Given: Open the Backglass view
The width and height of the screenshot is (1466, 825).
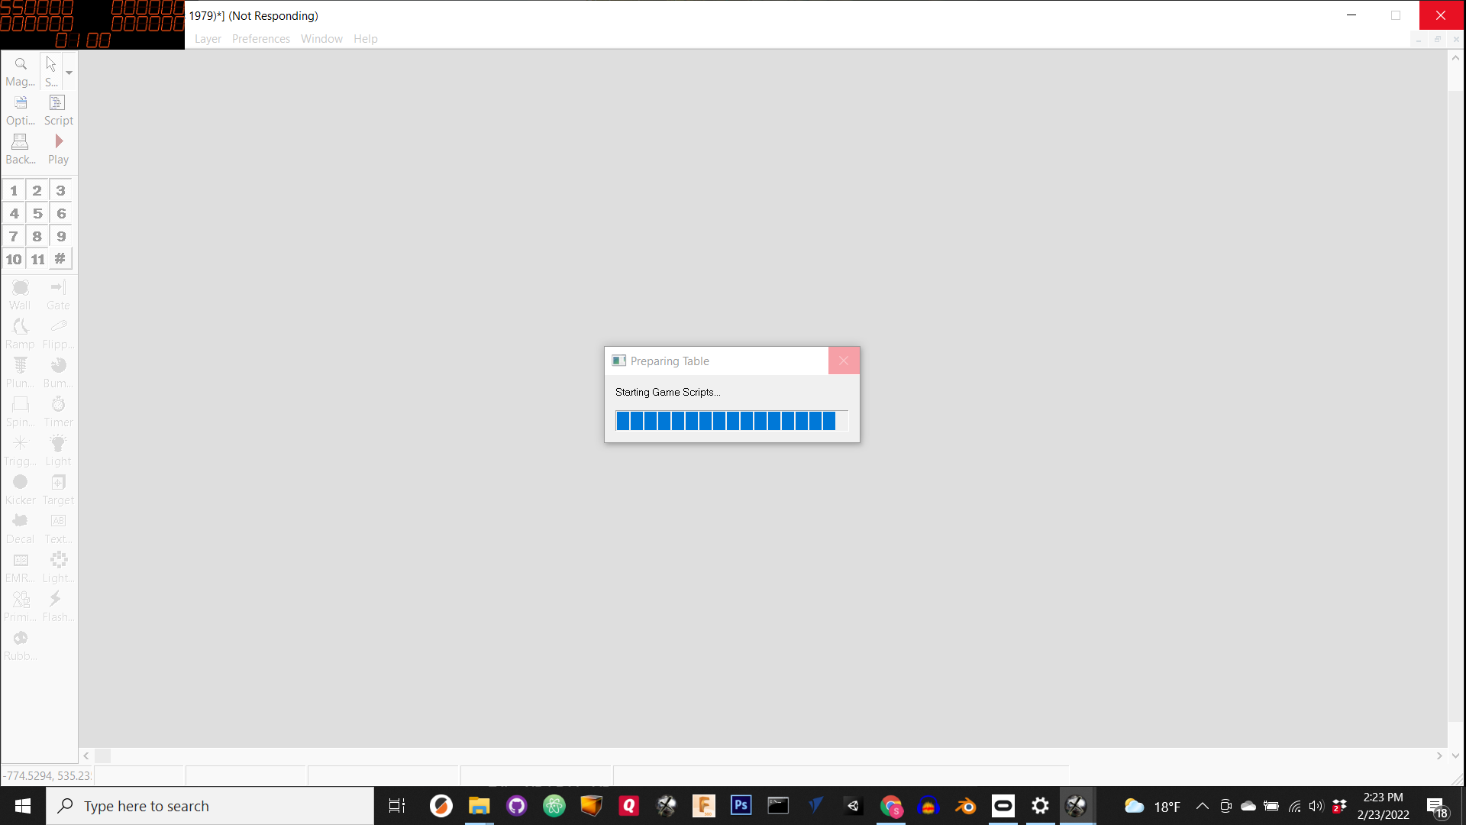Looking at the screenshot, I should pos(21,149).
